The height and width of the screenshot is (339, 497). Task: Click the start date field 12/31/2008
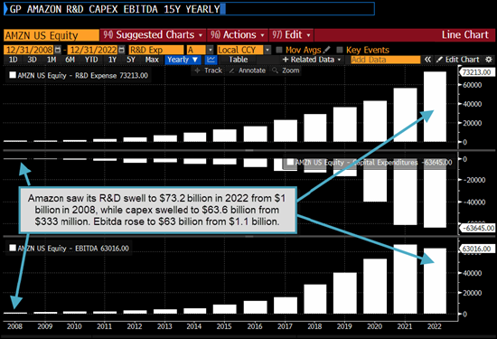point(29,50)
